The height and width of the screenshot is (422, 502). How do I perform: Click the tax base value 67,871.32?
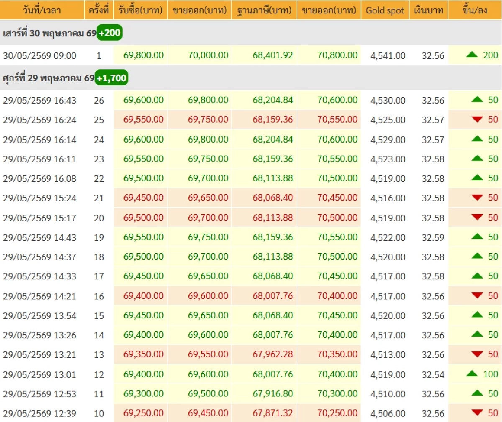click(273, 413)
